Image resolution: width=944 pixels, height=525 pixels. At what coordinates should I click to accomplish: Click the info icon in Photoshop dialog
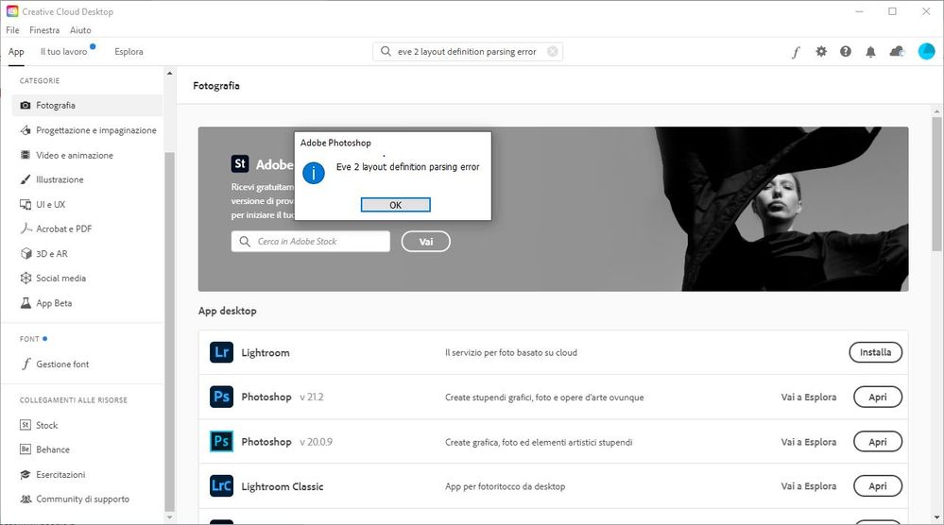[313, 173]
